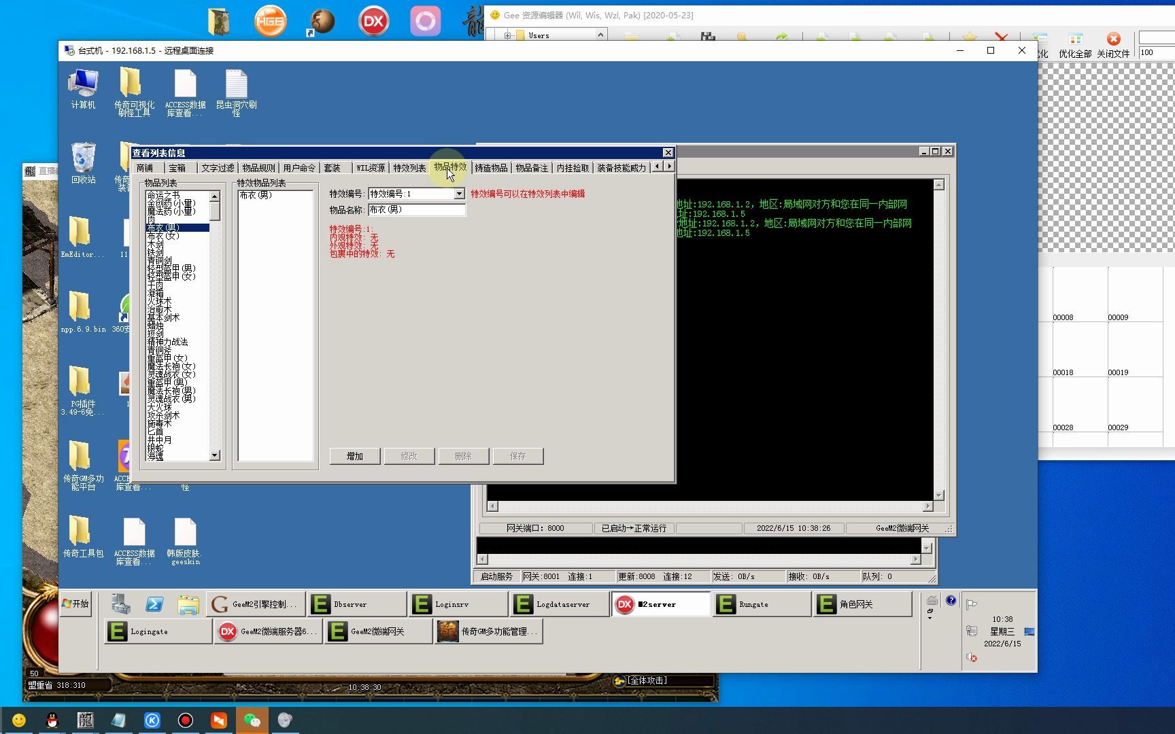Open the 传奇工具包 folder icon
Image resolution: width=1175 pixels, height=734 pixels.
83,537
